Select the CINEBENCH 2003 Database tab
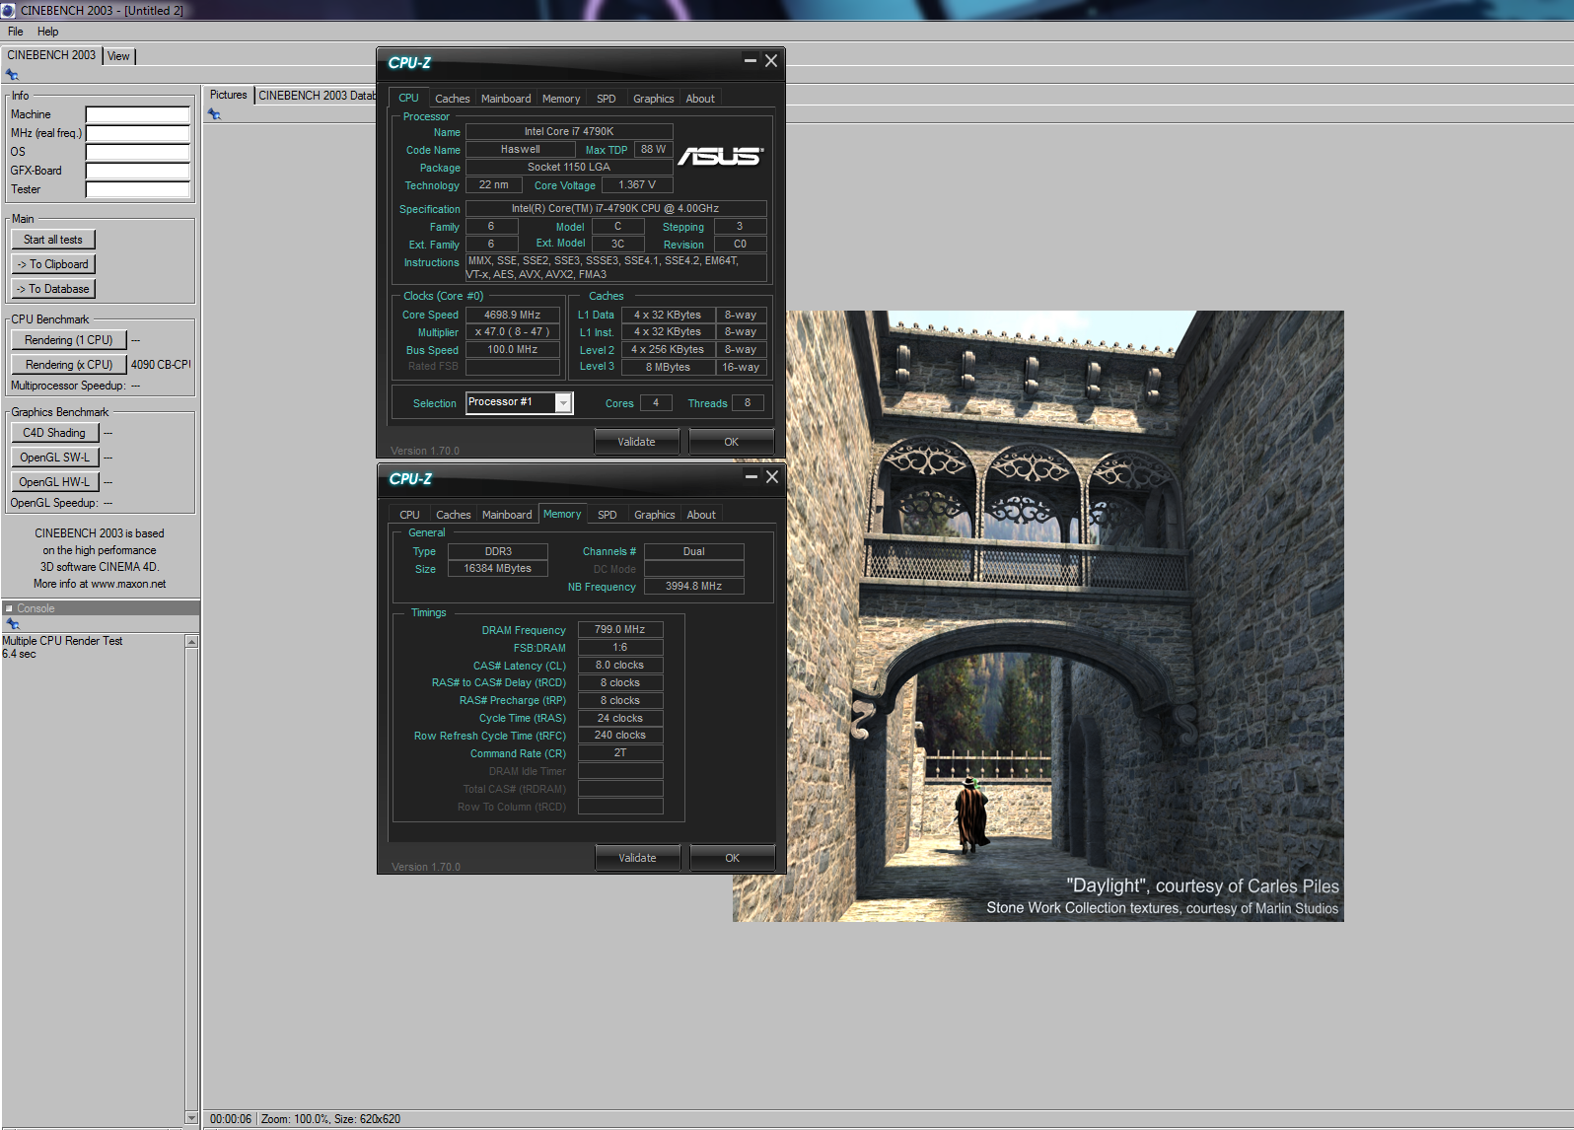Image resolution: width=1574 pixels, height=1130 pixels. [317, 96]
